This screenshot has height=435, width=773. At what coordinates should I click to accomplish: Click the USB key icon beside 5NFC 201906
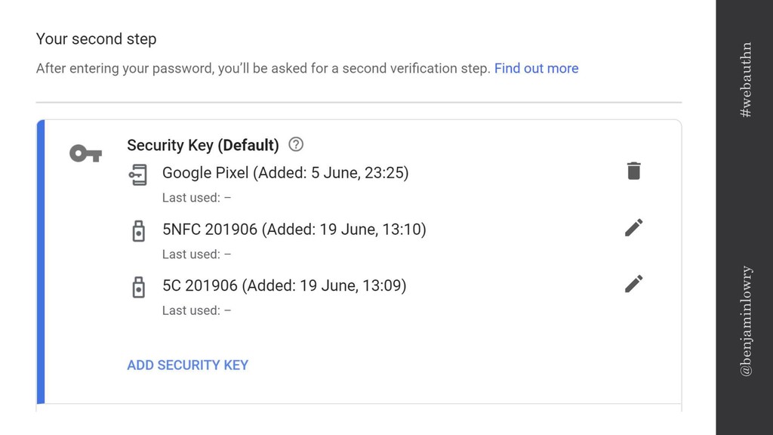point(138,230)
